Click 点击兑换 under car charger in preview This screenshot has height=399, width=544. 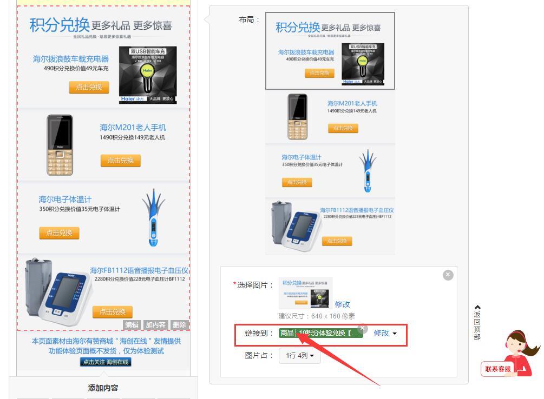[89, 88]
